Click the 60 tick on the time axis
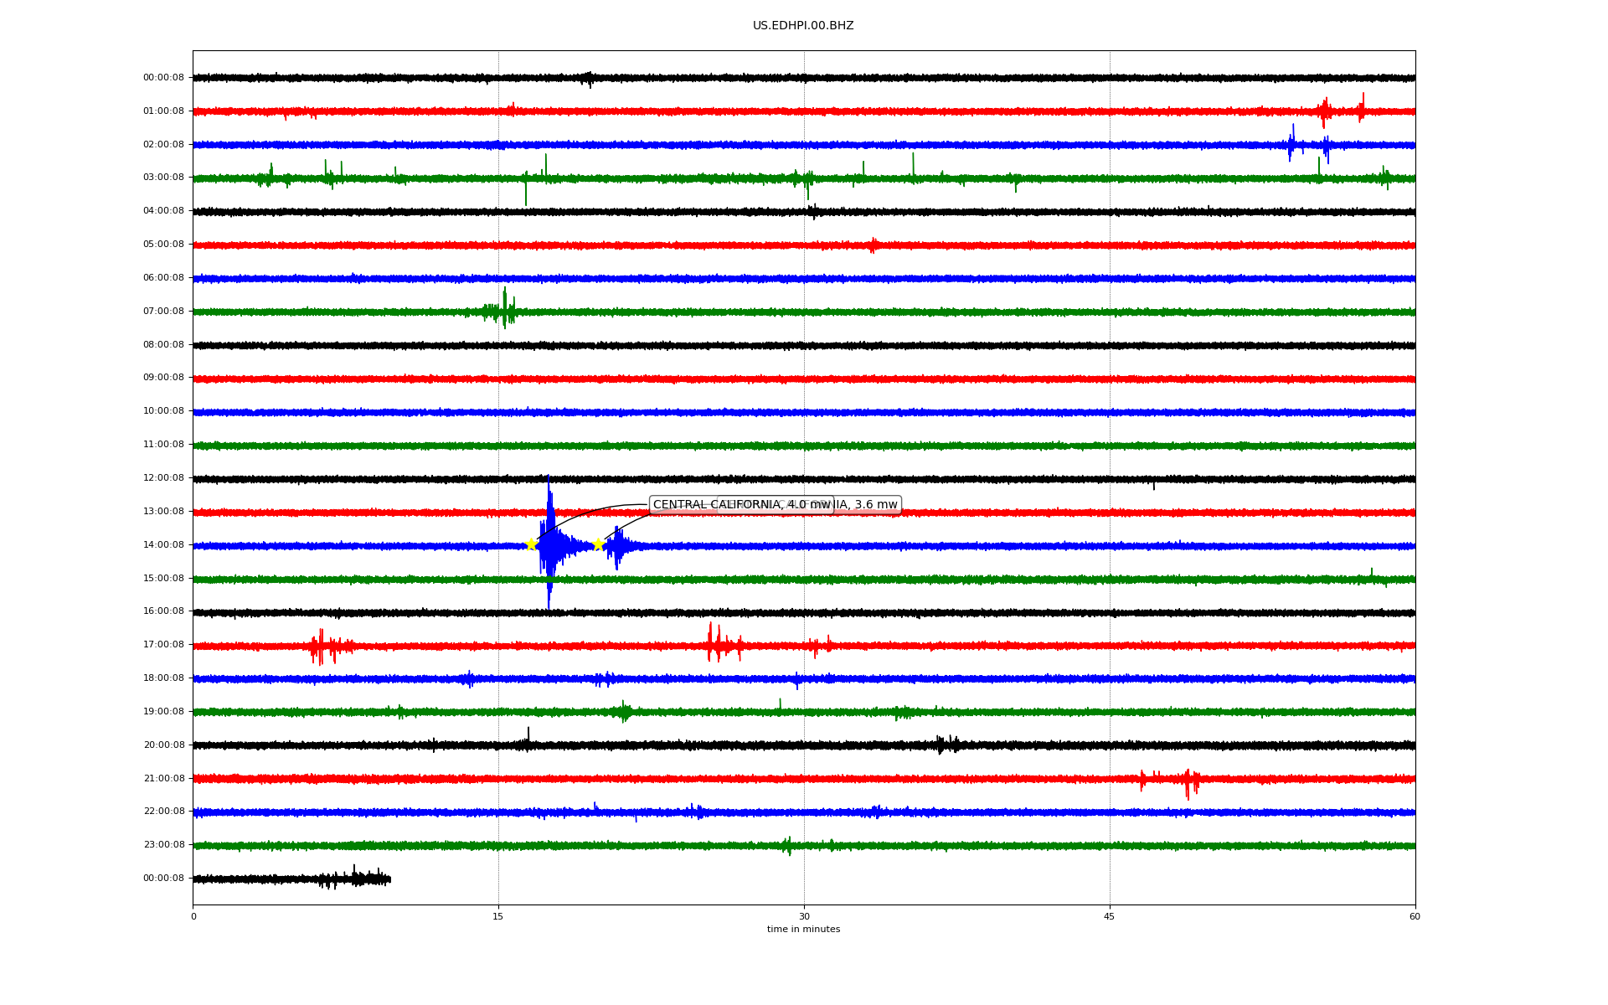 pyautogui.click(x=1415, y=916)
